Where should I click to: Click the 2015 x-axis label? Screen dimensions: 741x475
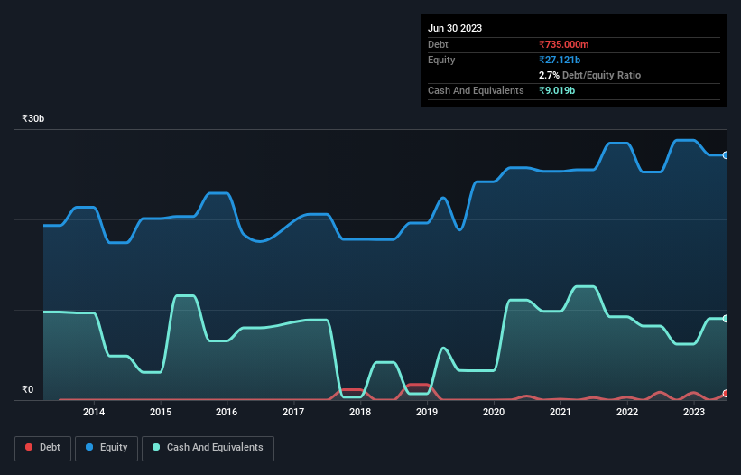tap(161, 412)
